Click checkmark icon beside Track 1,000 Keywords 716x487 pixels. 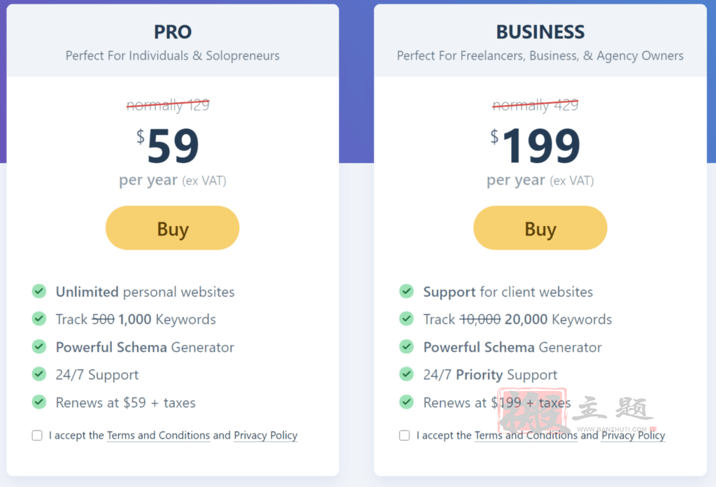click(39, 318)
